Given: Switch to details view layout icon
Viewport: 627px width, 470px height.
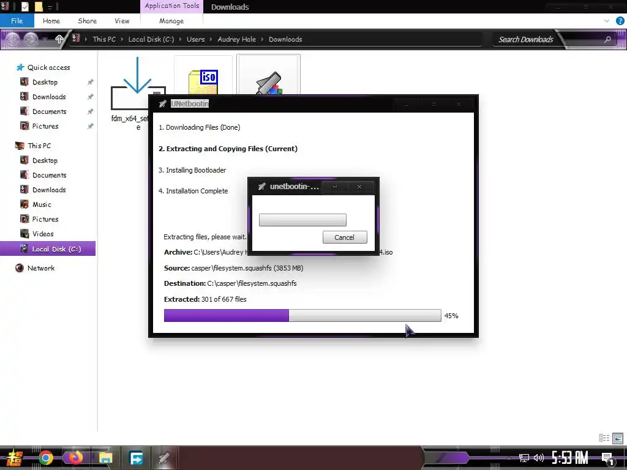Looking at the screenshot, I should tap(604, 438).
